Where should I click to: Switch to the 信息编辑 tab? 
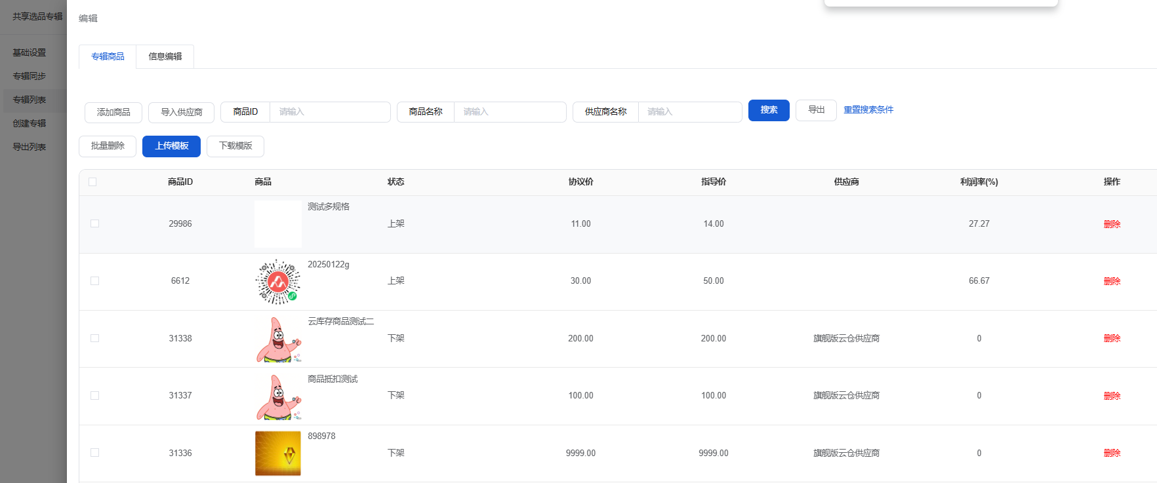(165, 57)
